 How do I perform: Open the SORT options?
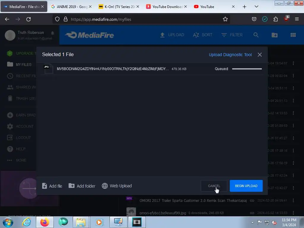[x=202, y=35]
